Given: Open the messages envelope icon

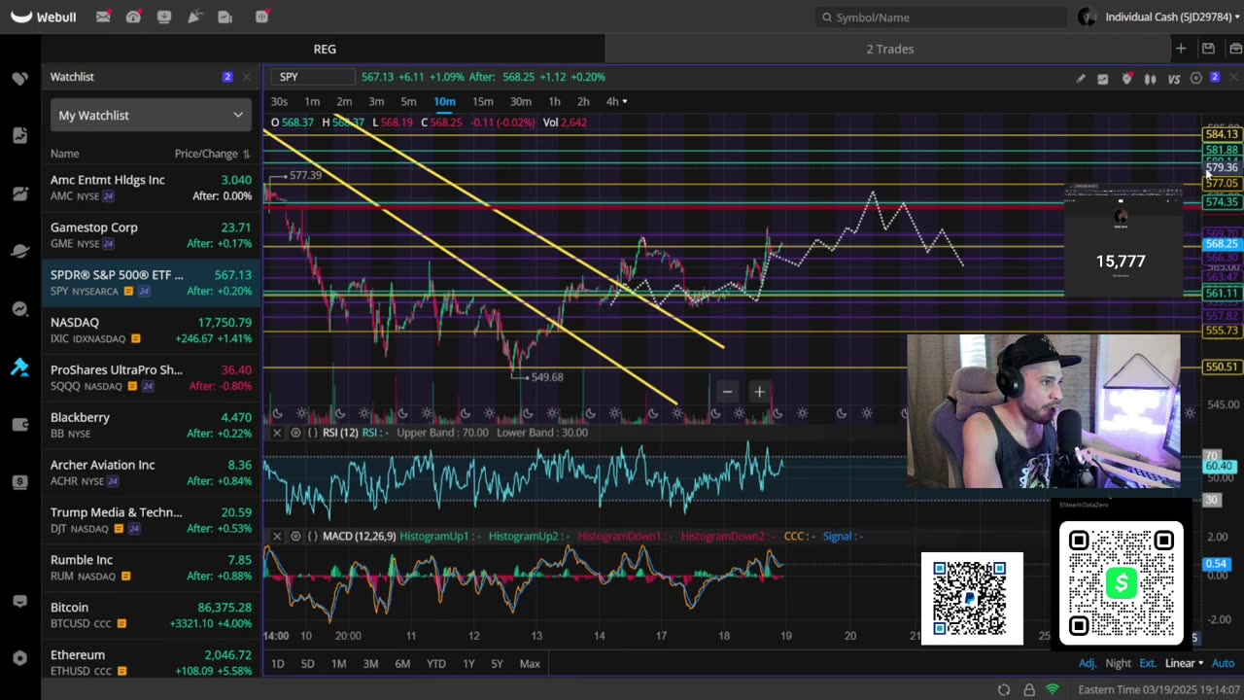Looking at the screenshot, I should click(103, 17).
